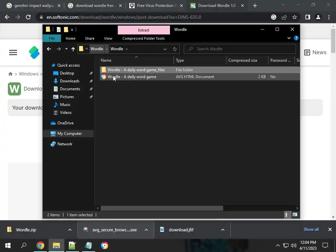Viewport: 336px width, 252px height.
Task: Open Softonic hamburger menu
Action: pyautogui.click(x=13, y=52)
